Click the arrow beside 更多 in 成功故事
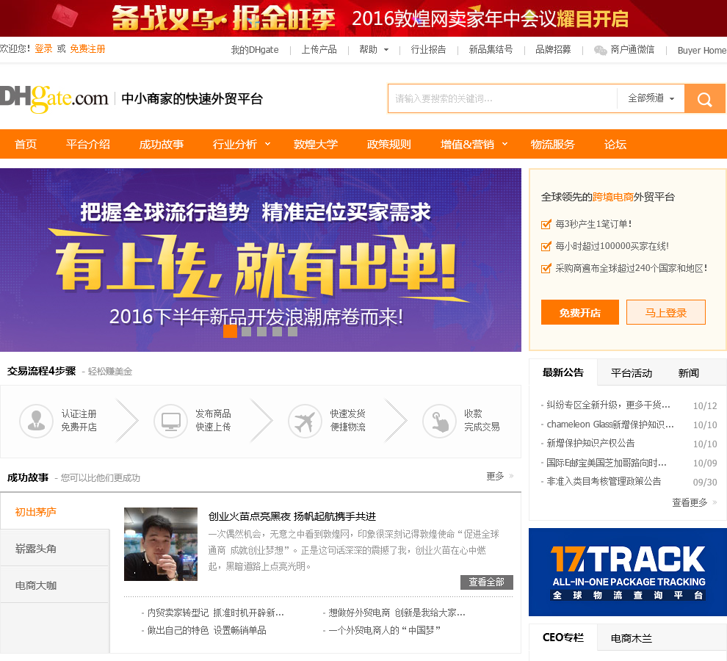 pos(511,476)
